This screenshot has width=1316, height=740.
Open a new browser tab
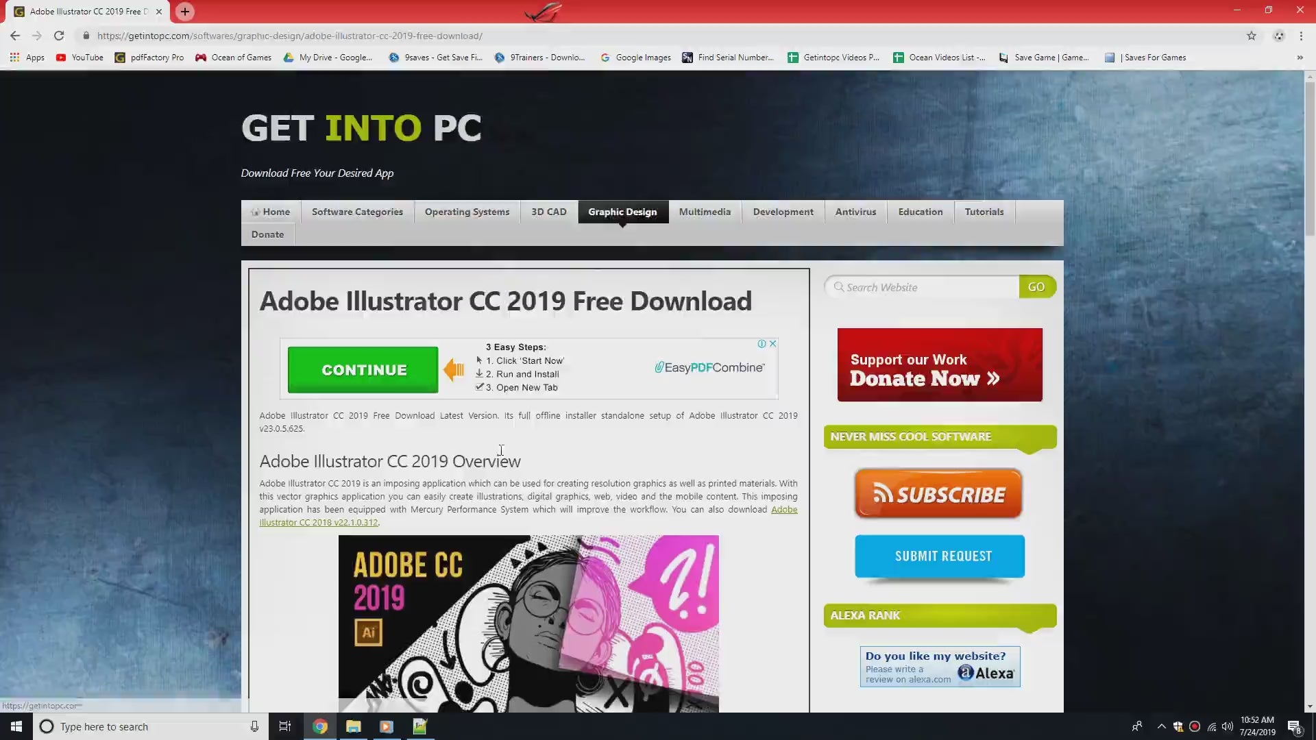coord(184,12)
